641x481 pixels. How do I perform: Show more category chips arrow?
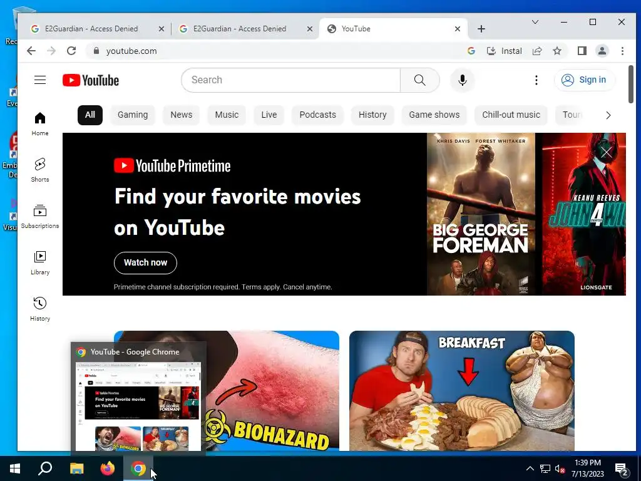click(608, 115)
